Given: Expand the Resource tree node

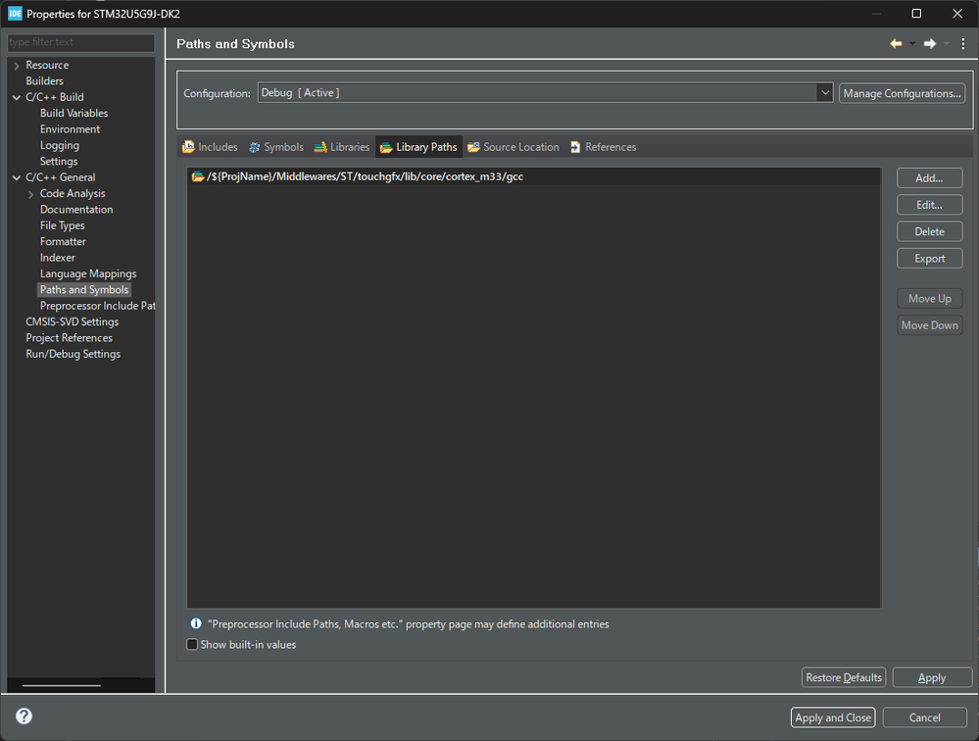Looking at the screenshot, I should [17, 66].
